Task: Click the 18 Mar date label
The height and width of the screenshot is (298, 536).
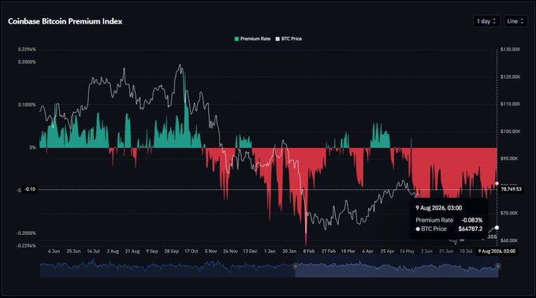Action: 348,251
